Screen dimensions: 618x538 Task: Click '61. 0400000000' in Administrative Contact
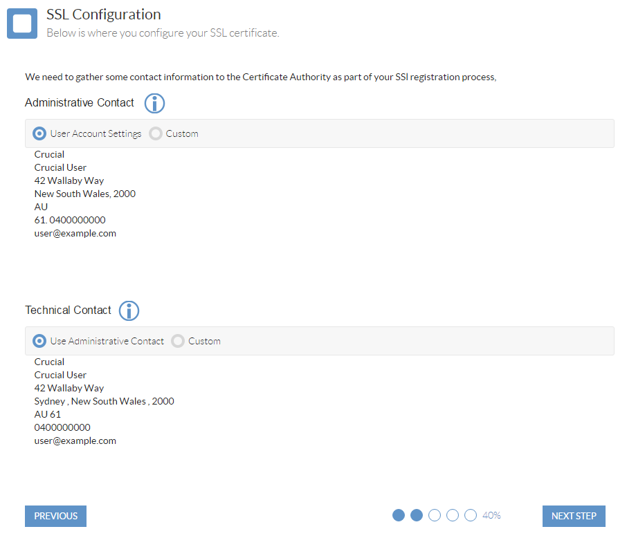(x=70, y=220)
